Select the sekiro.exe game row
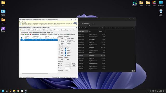Viewport: 166px width, 93px height. tap(39, 40)
